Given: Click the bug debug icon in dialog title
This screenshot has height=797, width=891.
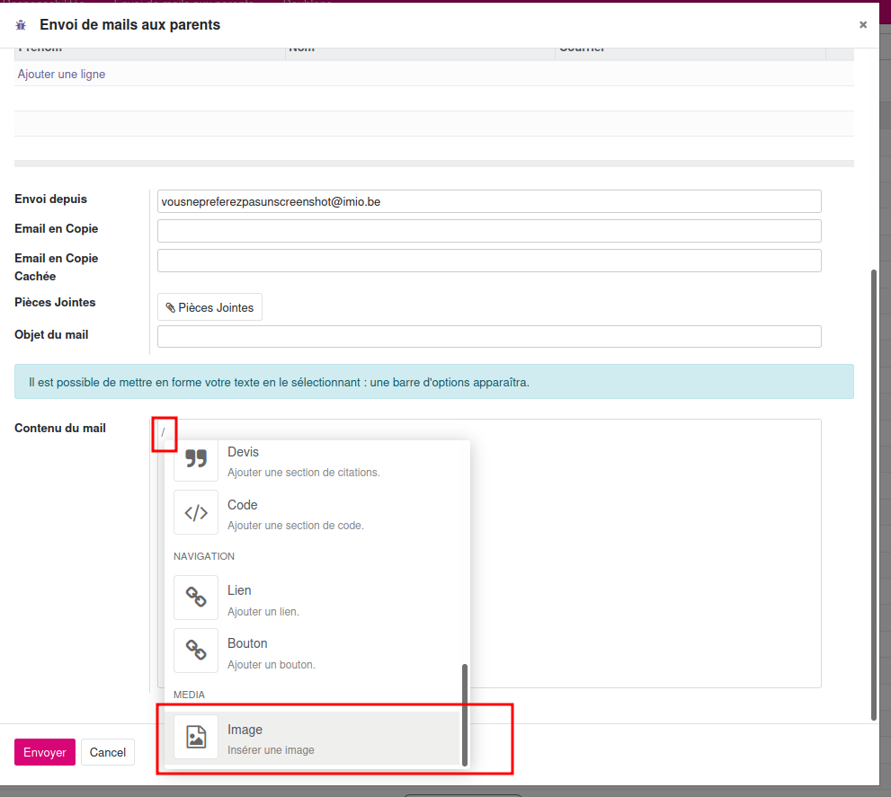Looking at the screenshot, I should (x=21, y=25).
